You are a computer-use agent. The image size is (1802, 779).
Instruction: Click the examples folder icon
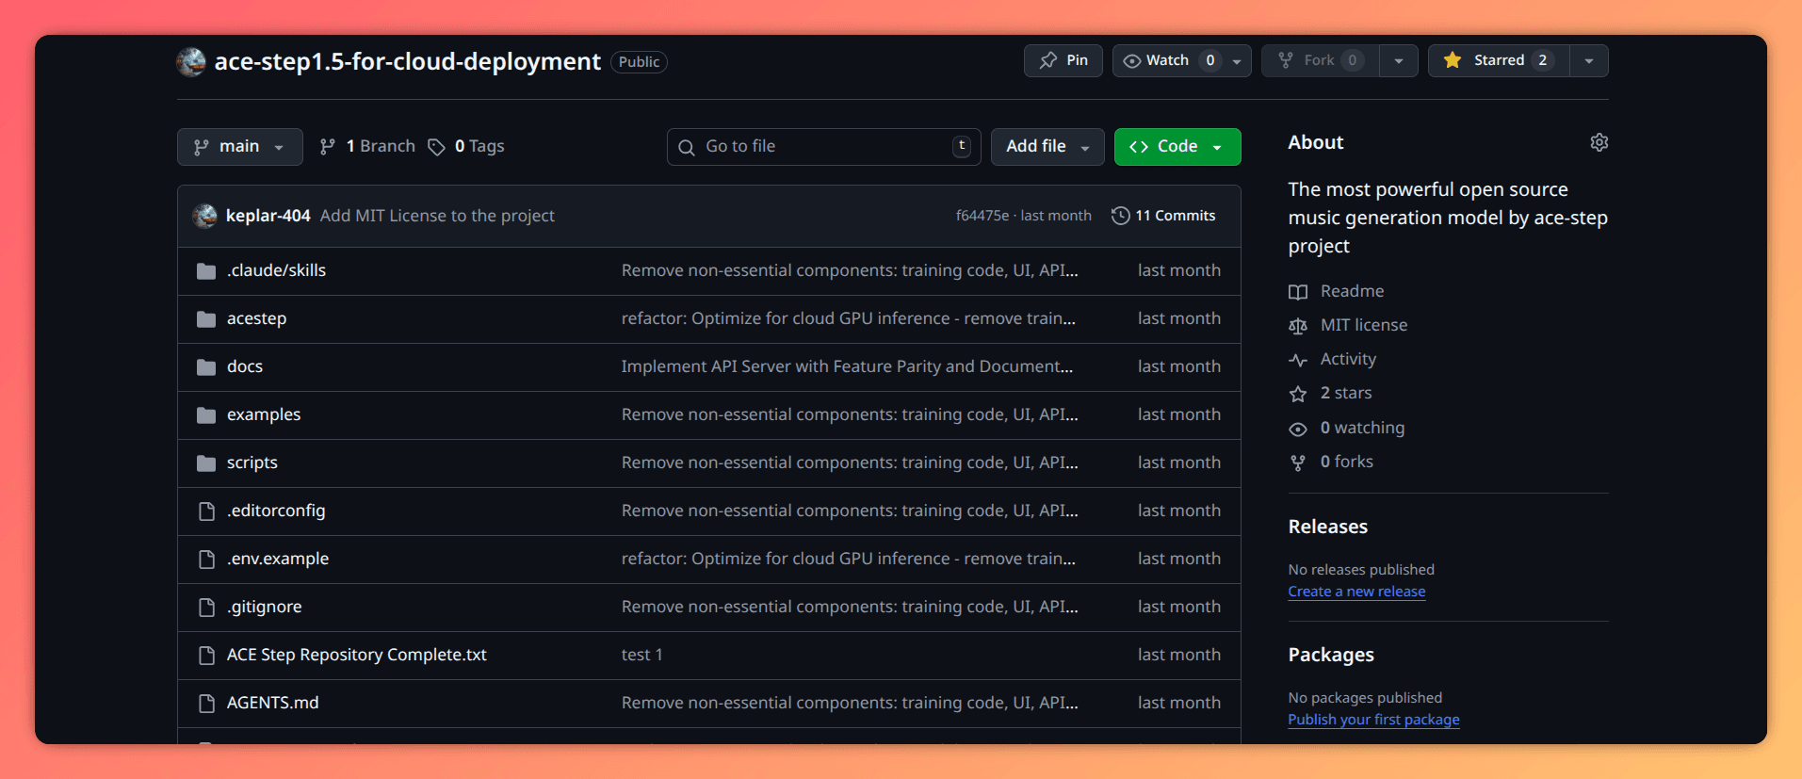pyautogui.click(x=206, y=415)
